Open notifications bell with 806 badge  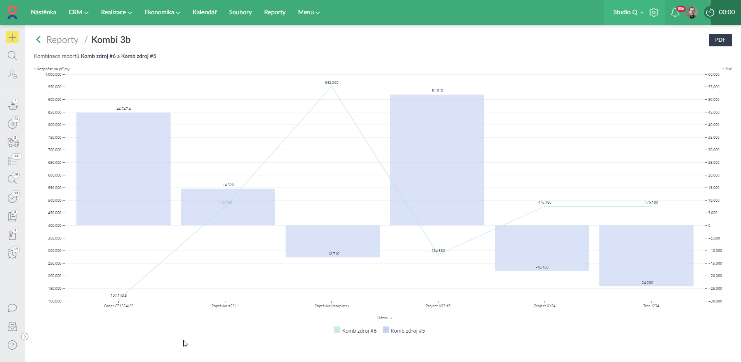pos(675,12)
